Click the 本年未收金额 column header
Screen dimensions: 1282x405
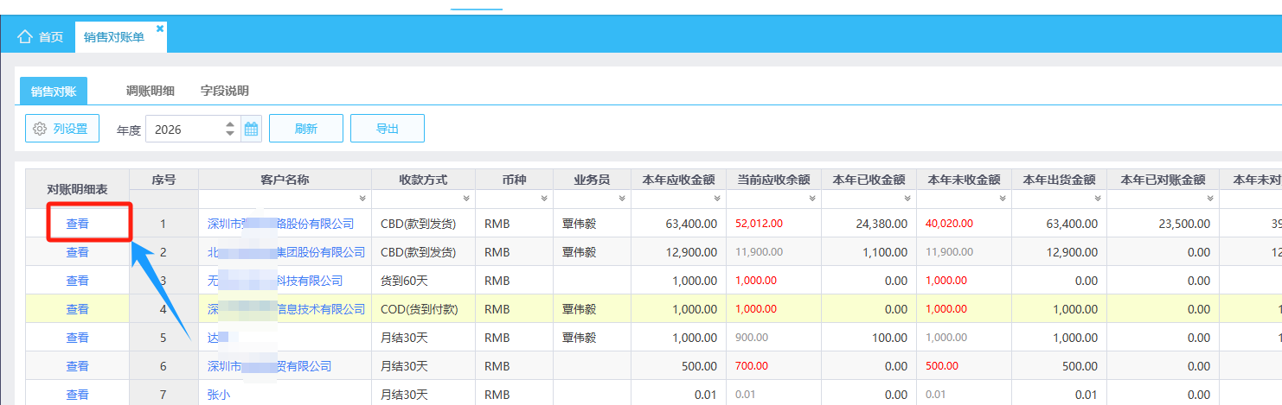[x=964, y=180]
